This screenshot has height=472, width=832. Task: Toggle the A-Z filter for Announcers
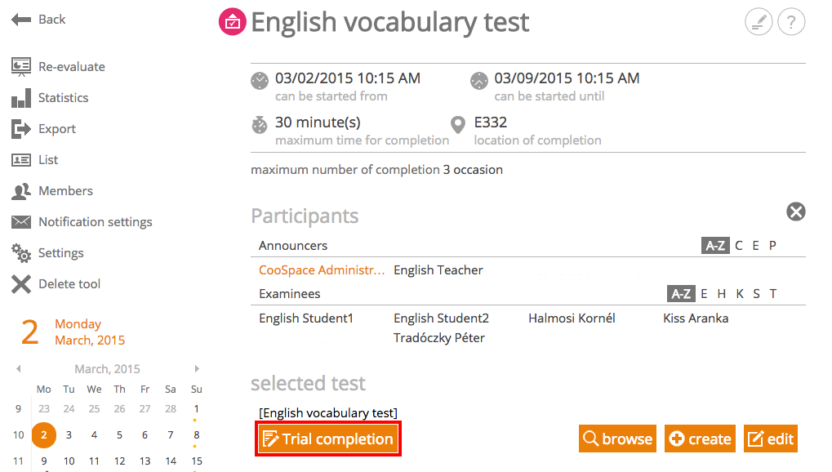(715, 246)
